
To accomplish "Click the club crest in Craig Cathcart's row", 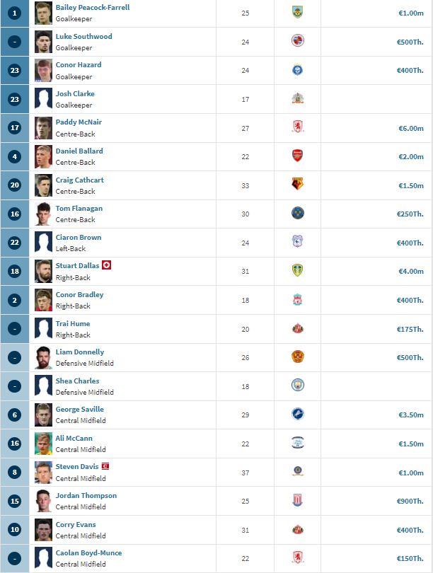I will (x=297, y=184).
